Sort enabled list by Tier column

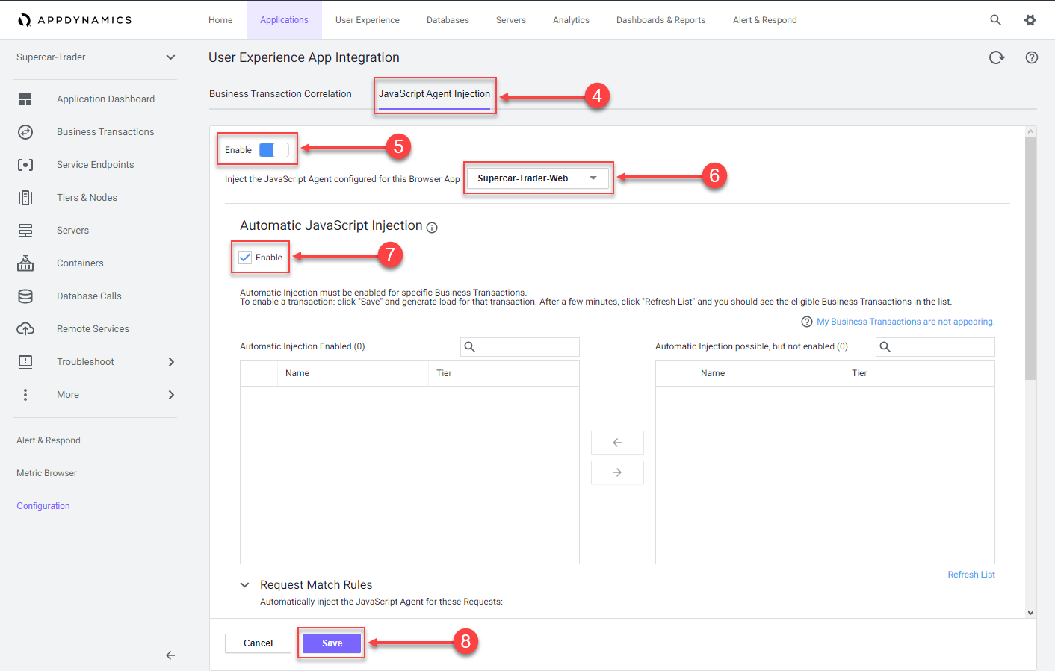(x=504, y=373)
